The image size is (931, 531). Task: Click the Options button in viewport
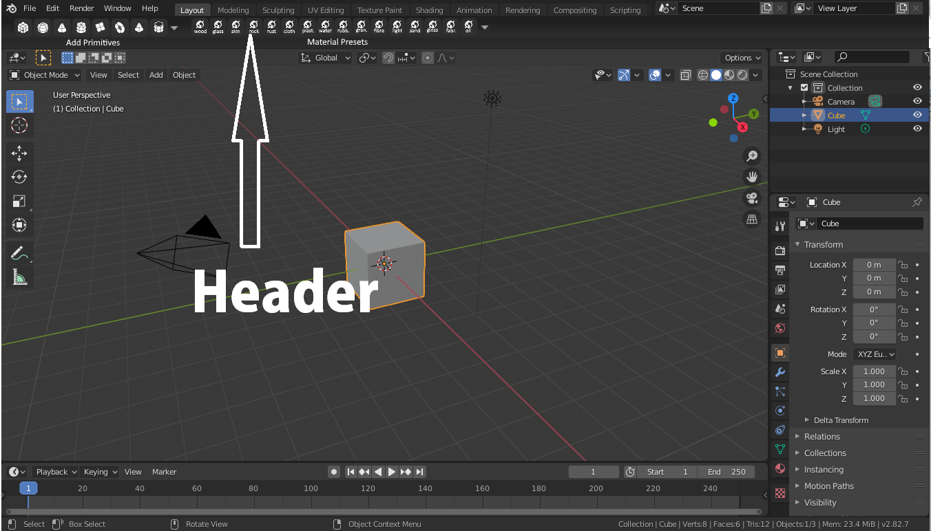(x=742, y=58)
